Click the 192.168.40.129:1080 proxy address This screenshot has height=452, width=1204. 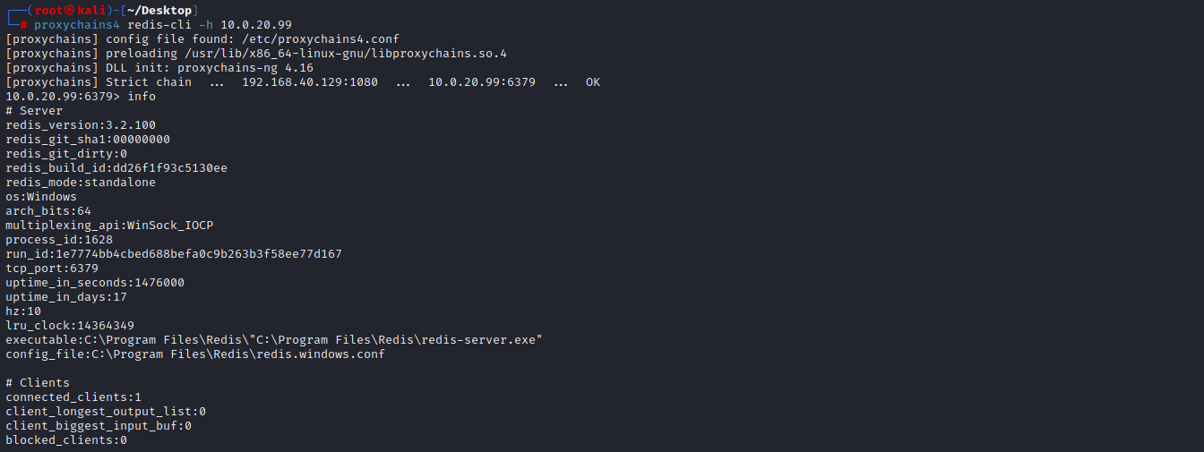pyautogui.click(x=310, y=82)
